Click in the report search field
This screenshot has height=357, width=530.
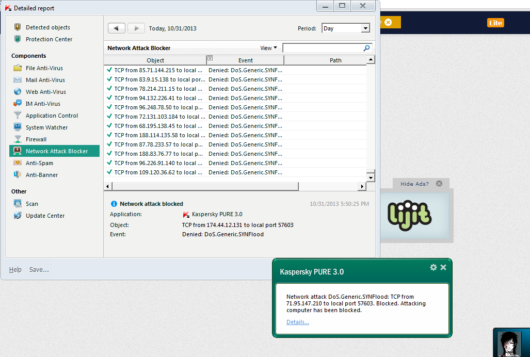323,48
